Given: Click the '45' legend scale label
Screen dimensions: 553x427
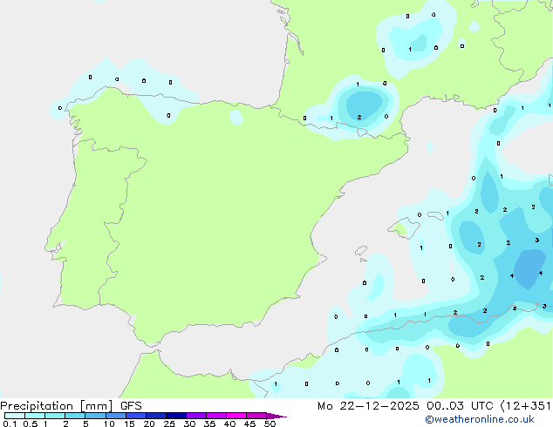Looking at the screenshot, I should [249, 424].
